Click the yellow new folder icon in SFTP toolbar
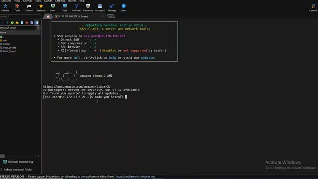Image resolution: width=318 pixels, height=179 pixels. pyautogui.click(x=17, y=23)
